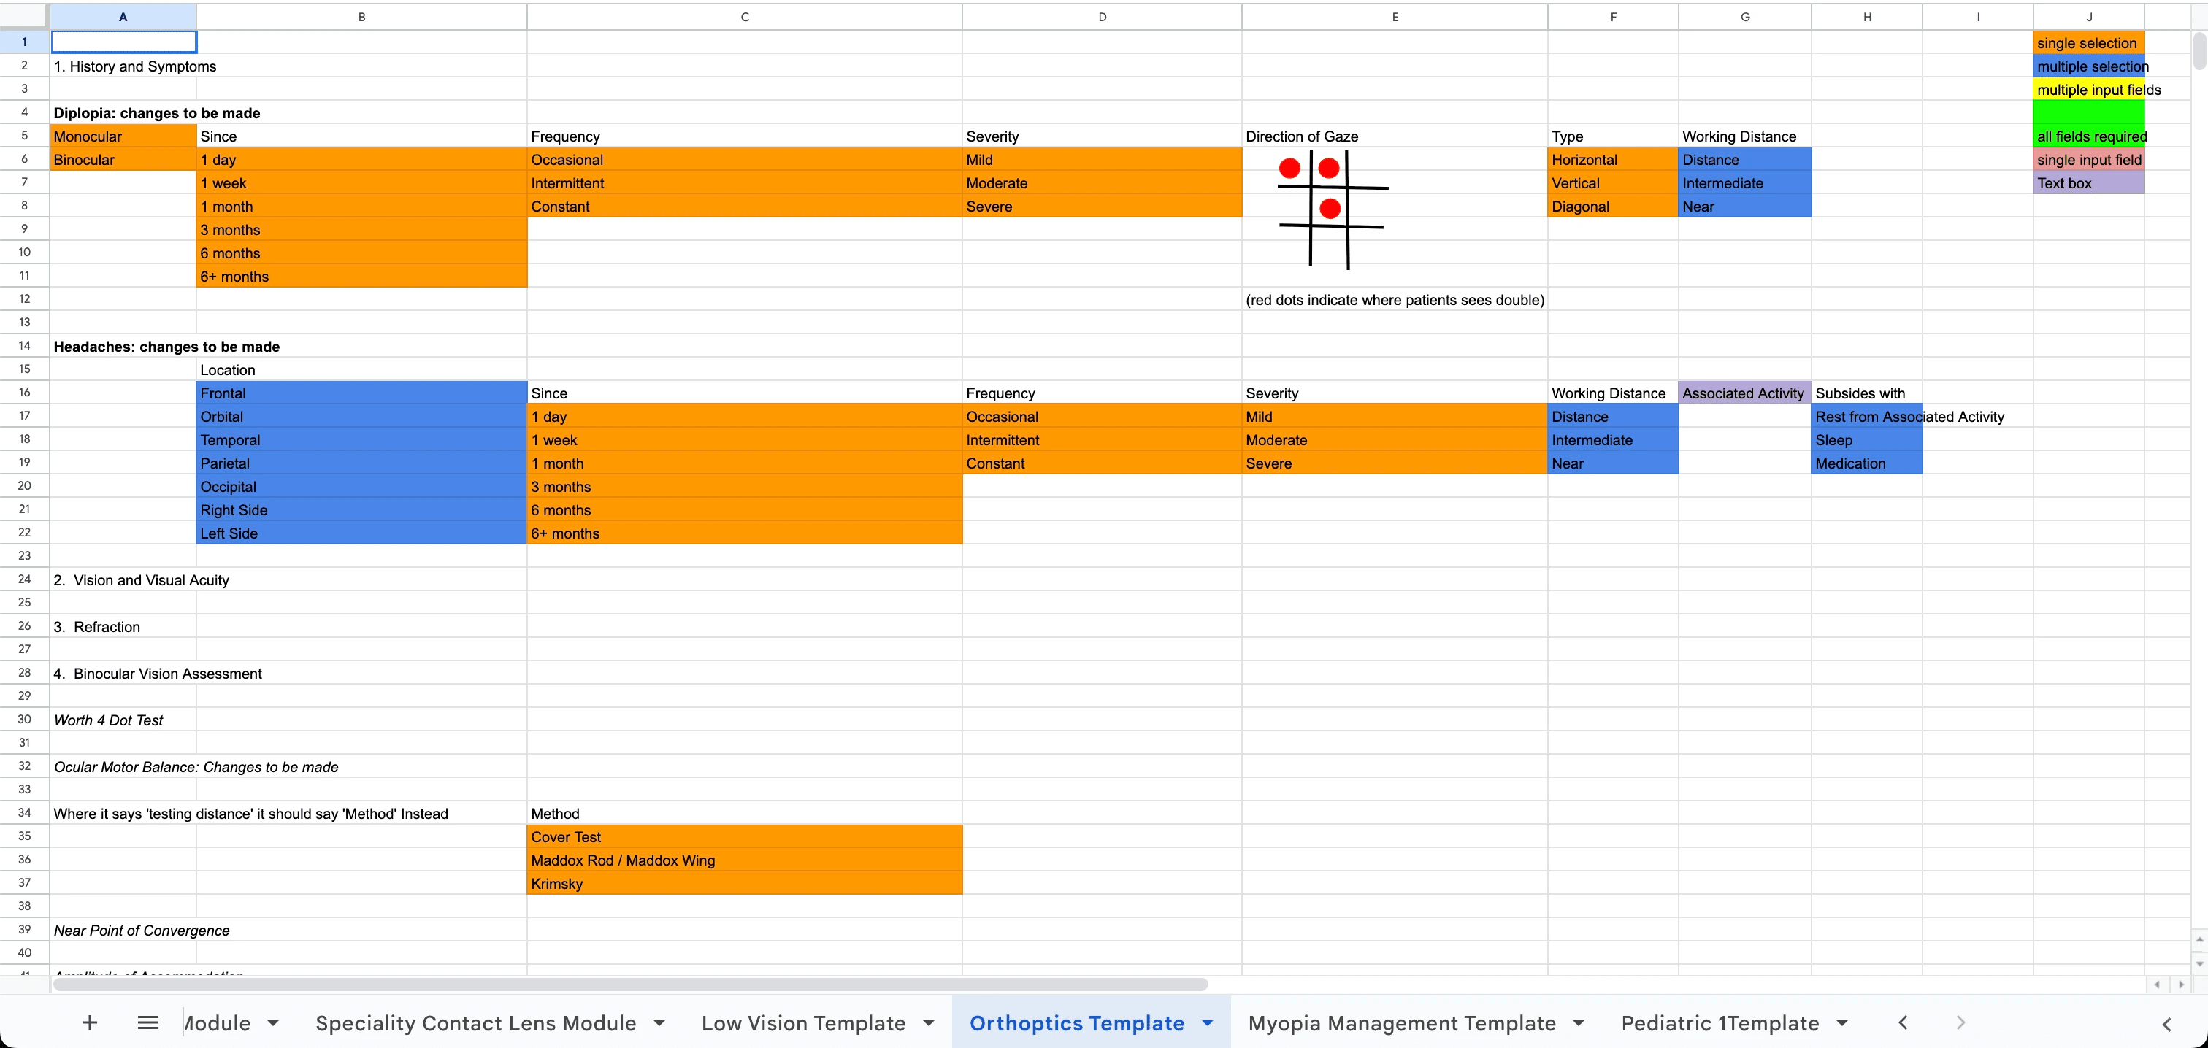Expand Myopia Management Template tab dropdown
This screenshot has width=2208, height=1048.
[x=1578, y=1023]
